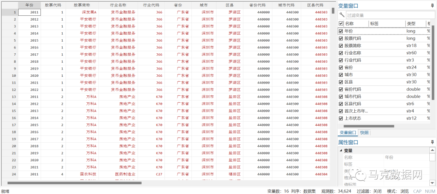
Task: Click the 医药制造业 cell
Action: coord(118,174)
